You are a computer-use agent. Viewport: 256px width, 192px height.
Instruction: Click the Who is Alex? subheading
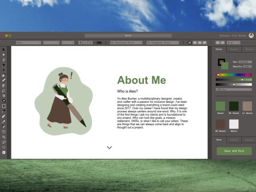[x=128, y=91]
